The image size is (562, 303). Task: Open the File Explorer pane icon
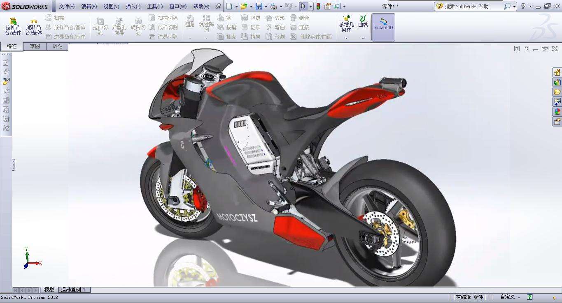(x=557, y=92)
